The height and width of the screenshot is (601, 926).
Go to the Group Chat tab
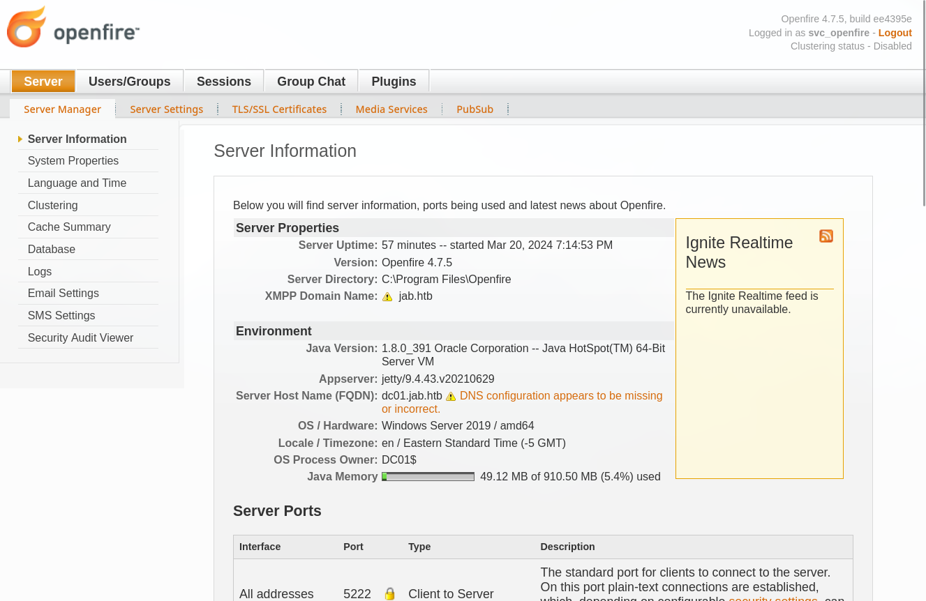click(311, 82)
